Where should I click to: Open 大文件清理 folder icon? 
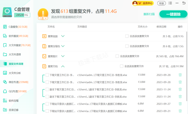coord(5,54)
